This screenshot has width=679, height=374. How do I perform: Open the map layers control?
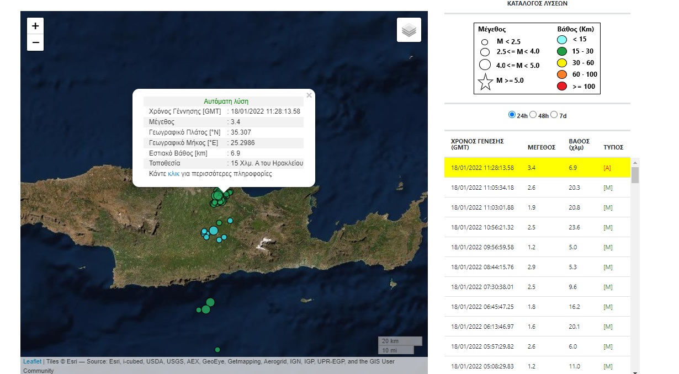[x=409, y=30]
